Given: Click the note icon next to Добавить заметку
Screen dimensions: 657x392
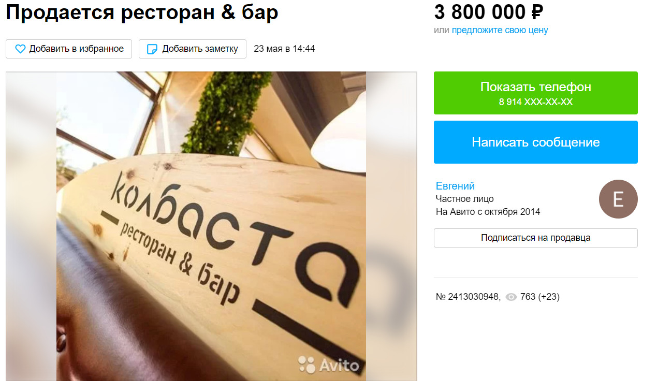Looking at the screenshot, I should click(x=152, y=49).
